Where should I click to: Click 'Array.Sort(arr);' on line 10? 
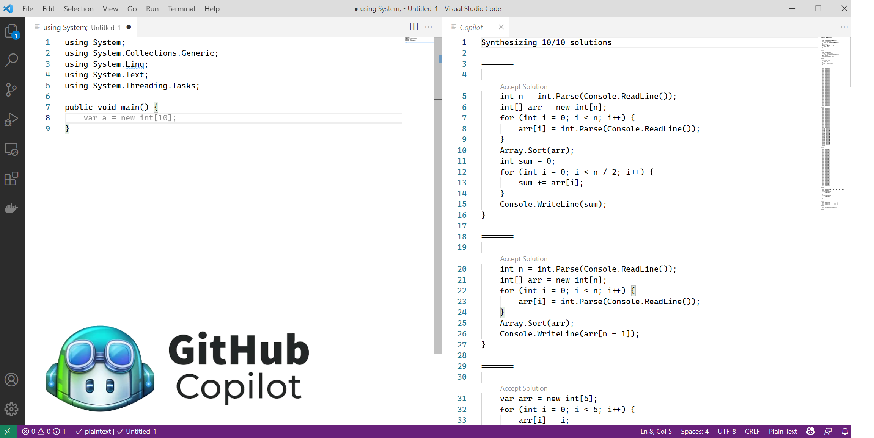(x=537, y=150)
